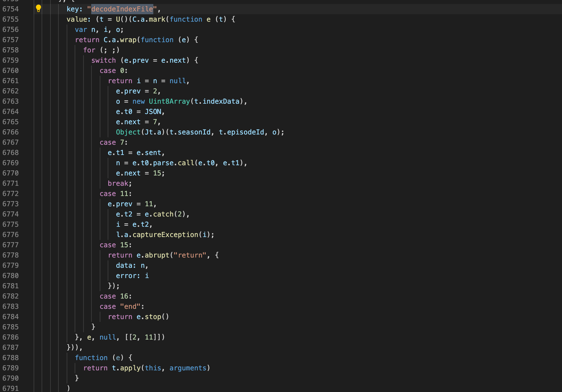Viewport: 562px width, 392px height.
Task: Click the break keyword
Action: [x=118, y=183]
